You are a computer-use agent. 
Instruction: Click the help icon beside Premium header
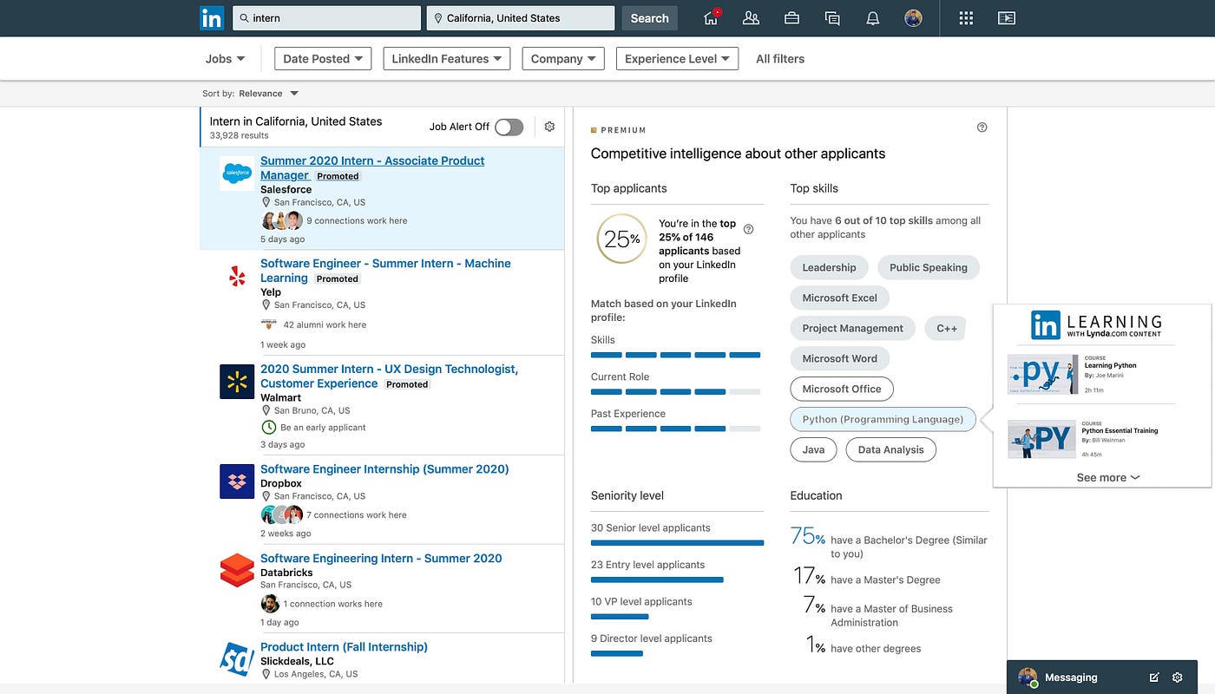pyautogui.click(x=982, y=128)
